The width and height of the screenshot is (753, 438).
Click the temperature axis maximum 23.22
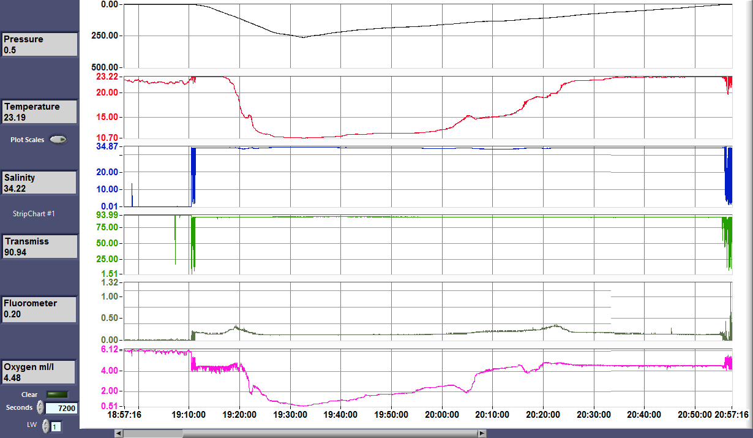pyautogui.click(x=107, y=77)
